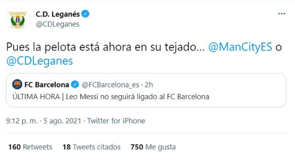The height and width of the screenshot is (166, 295).
Task: Follow the @CDLeganes mention in tweet text
Action: (x=39, y=61)
